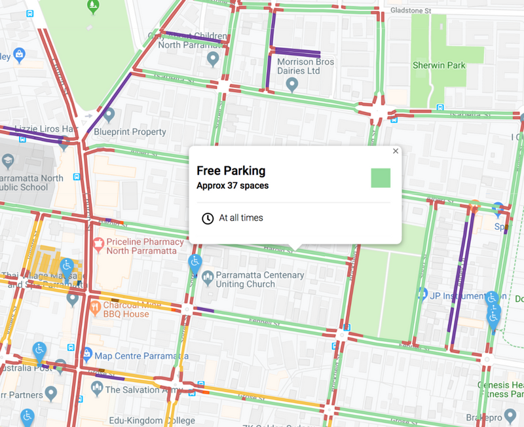Screen dimensions: 524x427
Task: Select the Parramatta Centenary Uniting Church icon
Action: (x=208, y=278)
